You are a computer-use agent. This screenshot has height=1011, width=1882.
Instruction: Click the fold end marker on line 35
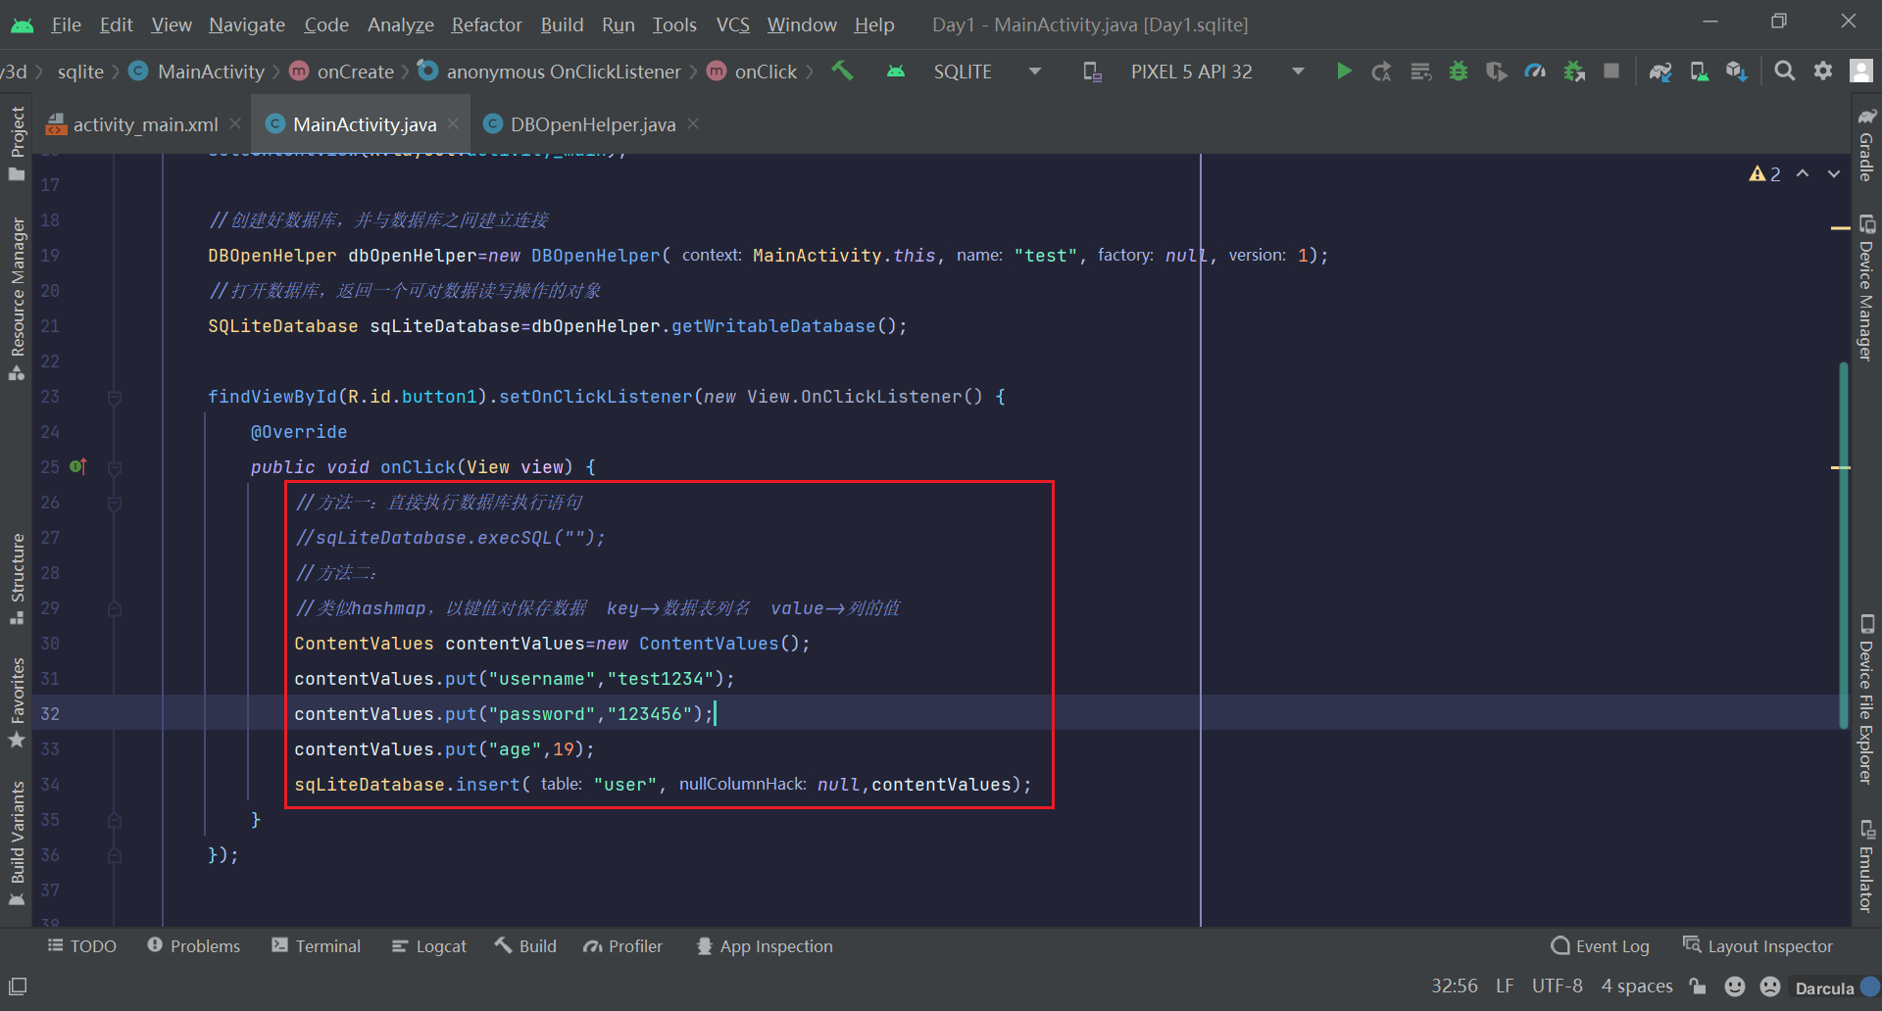coord(115,820)
